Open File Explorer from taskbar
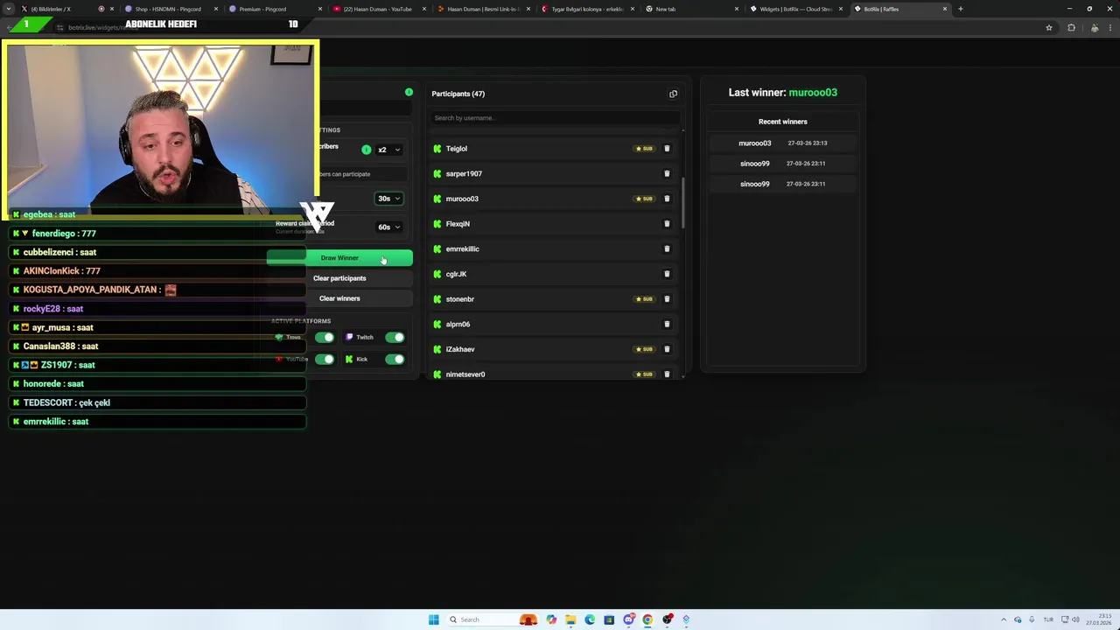Image resolution: width=1120 pixels, height=630 pixels. (x=570, y=619)
